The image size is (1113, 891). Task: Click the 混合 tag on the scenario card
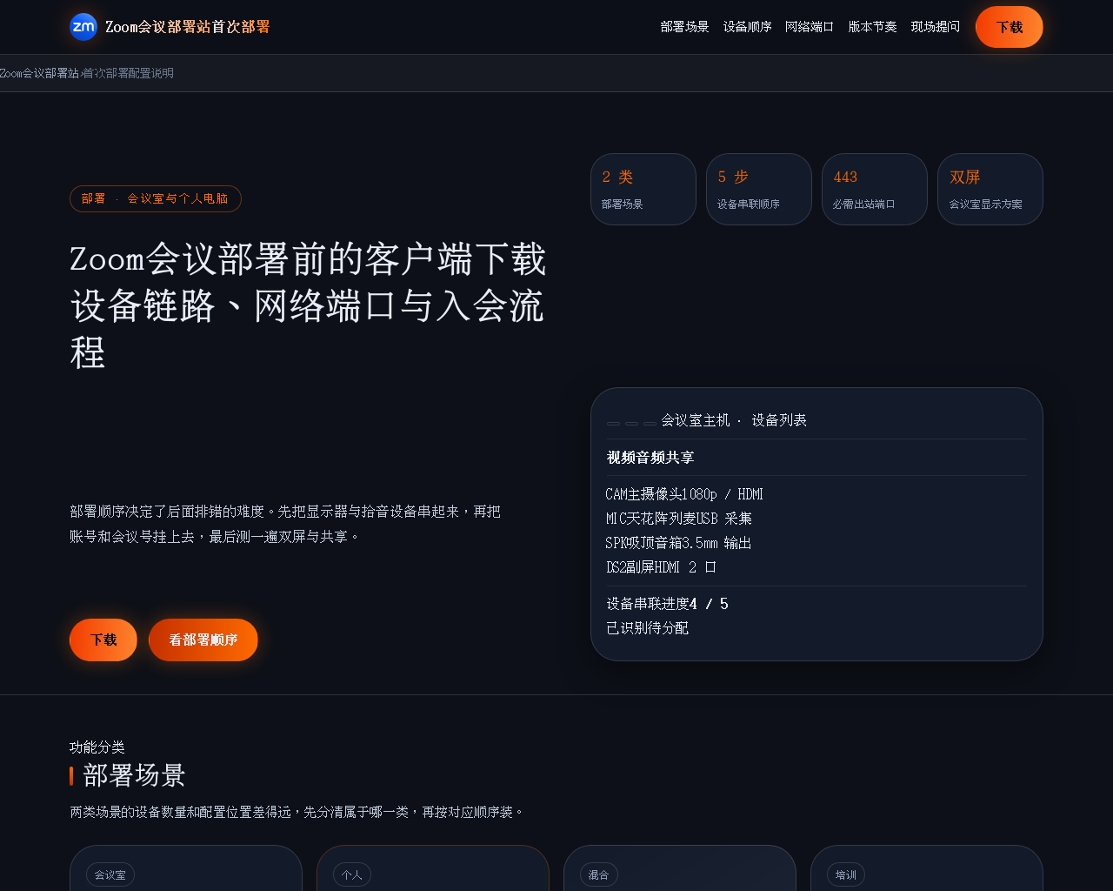click(599, 874)
